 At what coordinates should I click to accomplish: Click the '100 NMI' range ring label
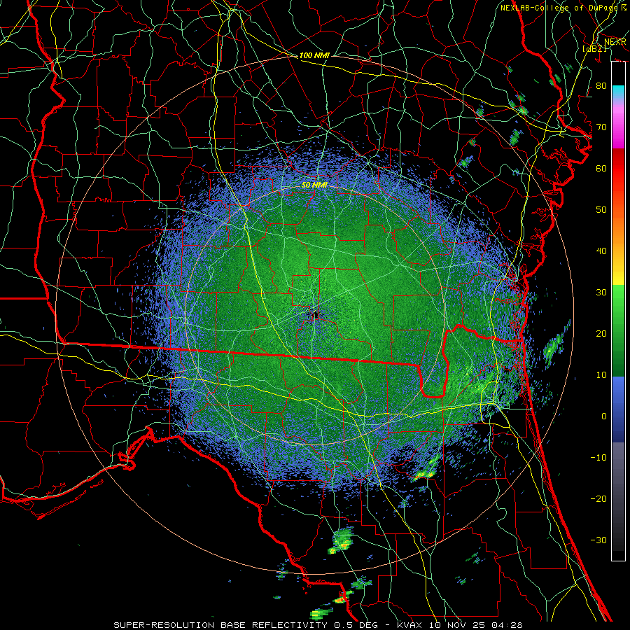coord(314,55)
